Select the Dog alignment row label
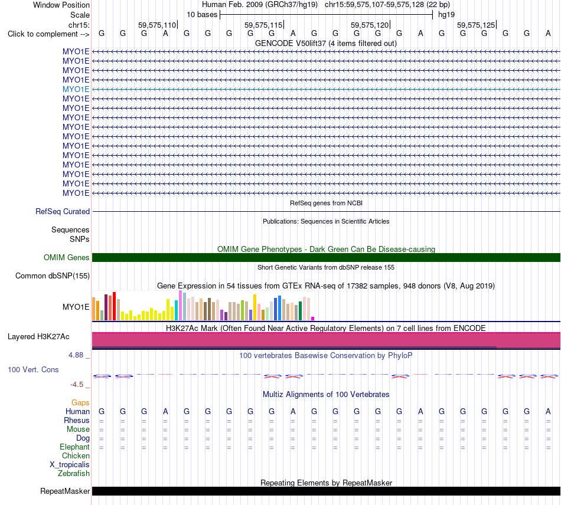Viewport: 561px width, 505px height. (83, 438)
